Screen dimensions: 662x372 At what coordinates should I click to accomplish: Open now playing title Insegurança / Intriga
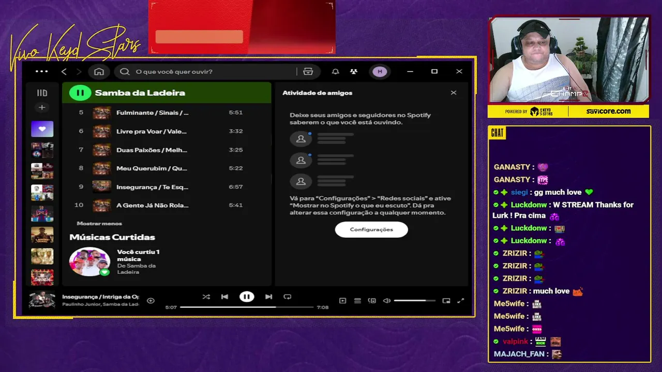pos(100,297)
